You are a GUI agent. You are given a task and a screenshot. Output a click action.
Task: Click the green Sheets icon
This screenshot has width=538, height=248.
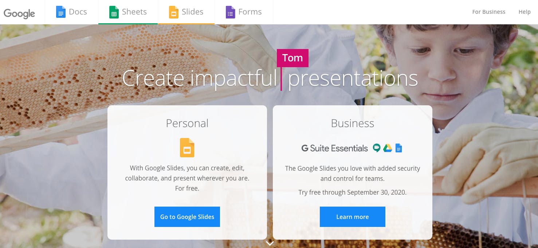[114, 12]
